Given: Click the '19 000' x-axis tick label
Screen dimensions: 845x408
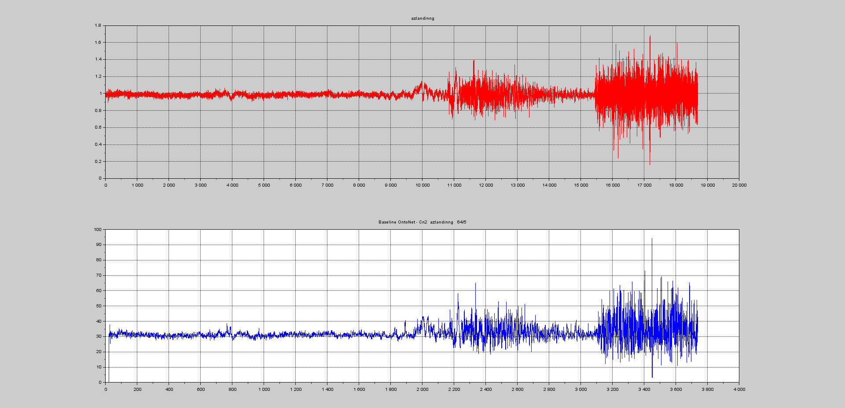Looking at the screenshot, I should [707, 185].
